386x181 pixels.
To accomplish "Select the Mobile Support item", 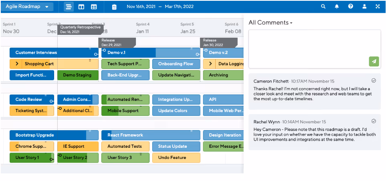I will tap(125, 111).
